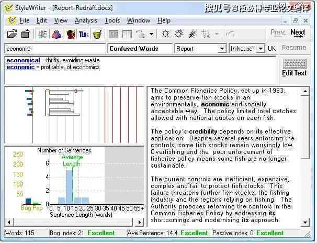The height and width of the screenshot is (243, 317).
Task: Click the green Pep bar in chart
Action: pos(36,203)
